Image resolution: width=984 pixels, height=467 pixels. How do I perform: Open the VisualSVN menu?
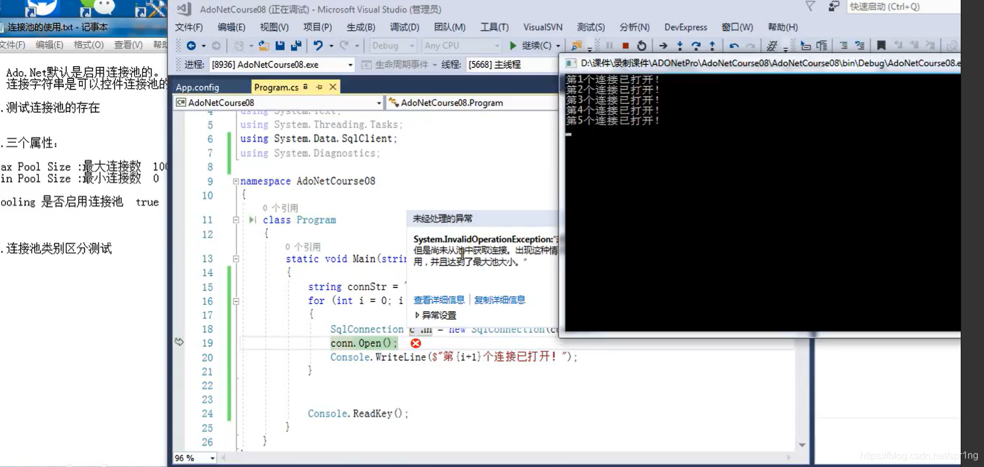(x=543, y=27)
